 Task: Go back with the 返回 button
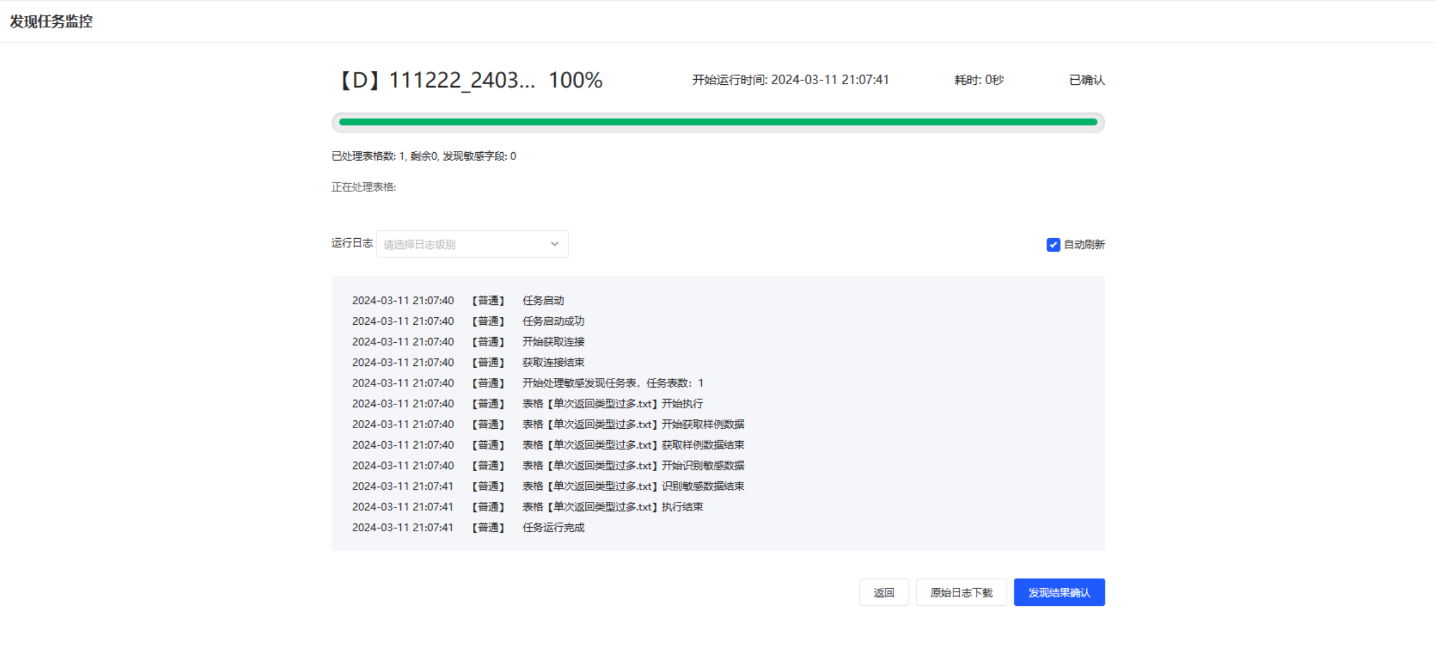(883, 592)
